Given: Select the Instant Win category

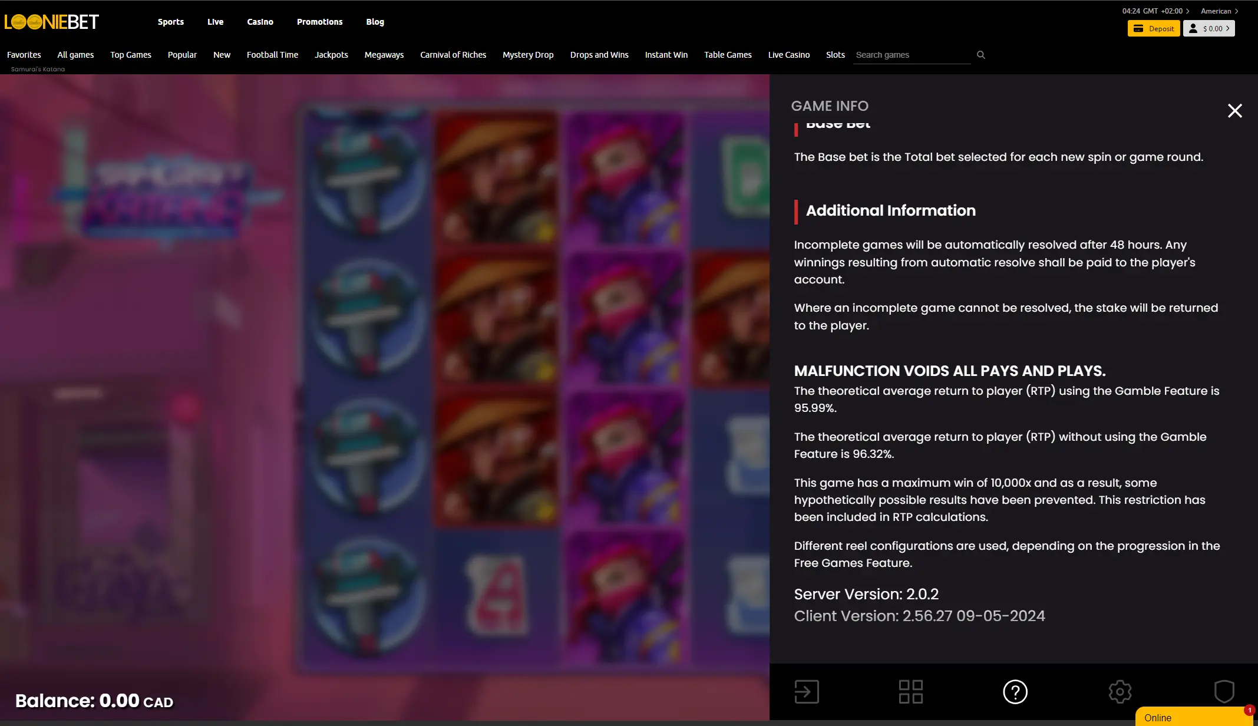Looking at the screenshot, I should coord(666,55).
